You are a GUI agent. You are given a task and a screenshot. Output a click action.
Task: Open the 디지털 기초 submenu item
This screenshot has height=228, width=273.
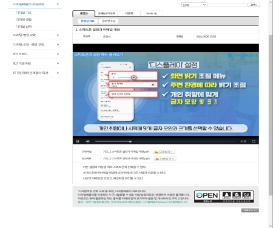click(24, 13)
